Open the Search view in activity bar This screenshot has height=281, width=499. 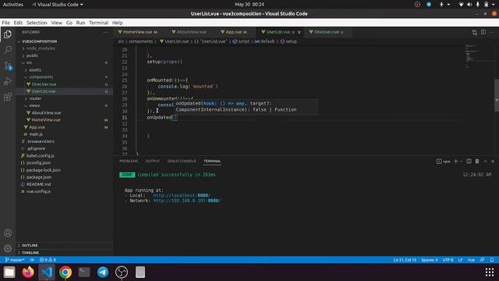pos(8,50)
